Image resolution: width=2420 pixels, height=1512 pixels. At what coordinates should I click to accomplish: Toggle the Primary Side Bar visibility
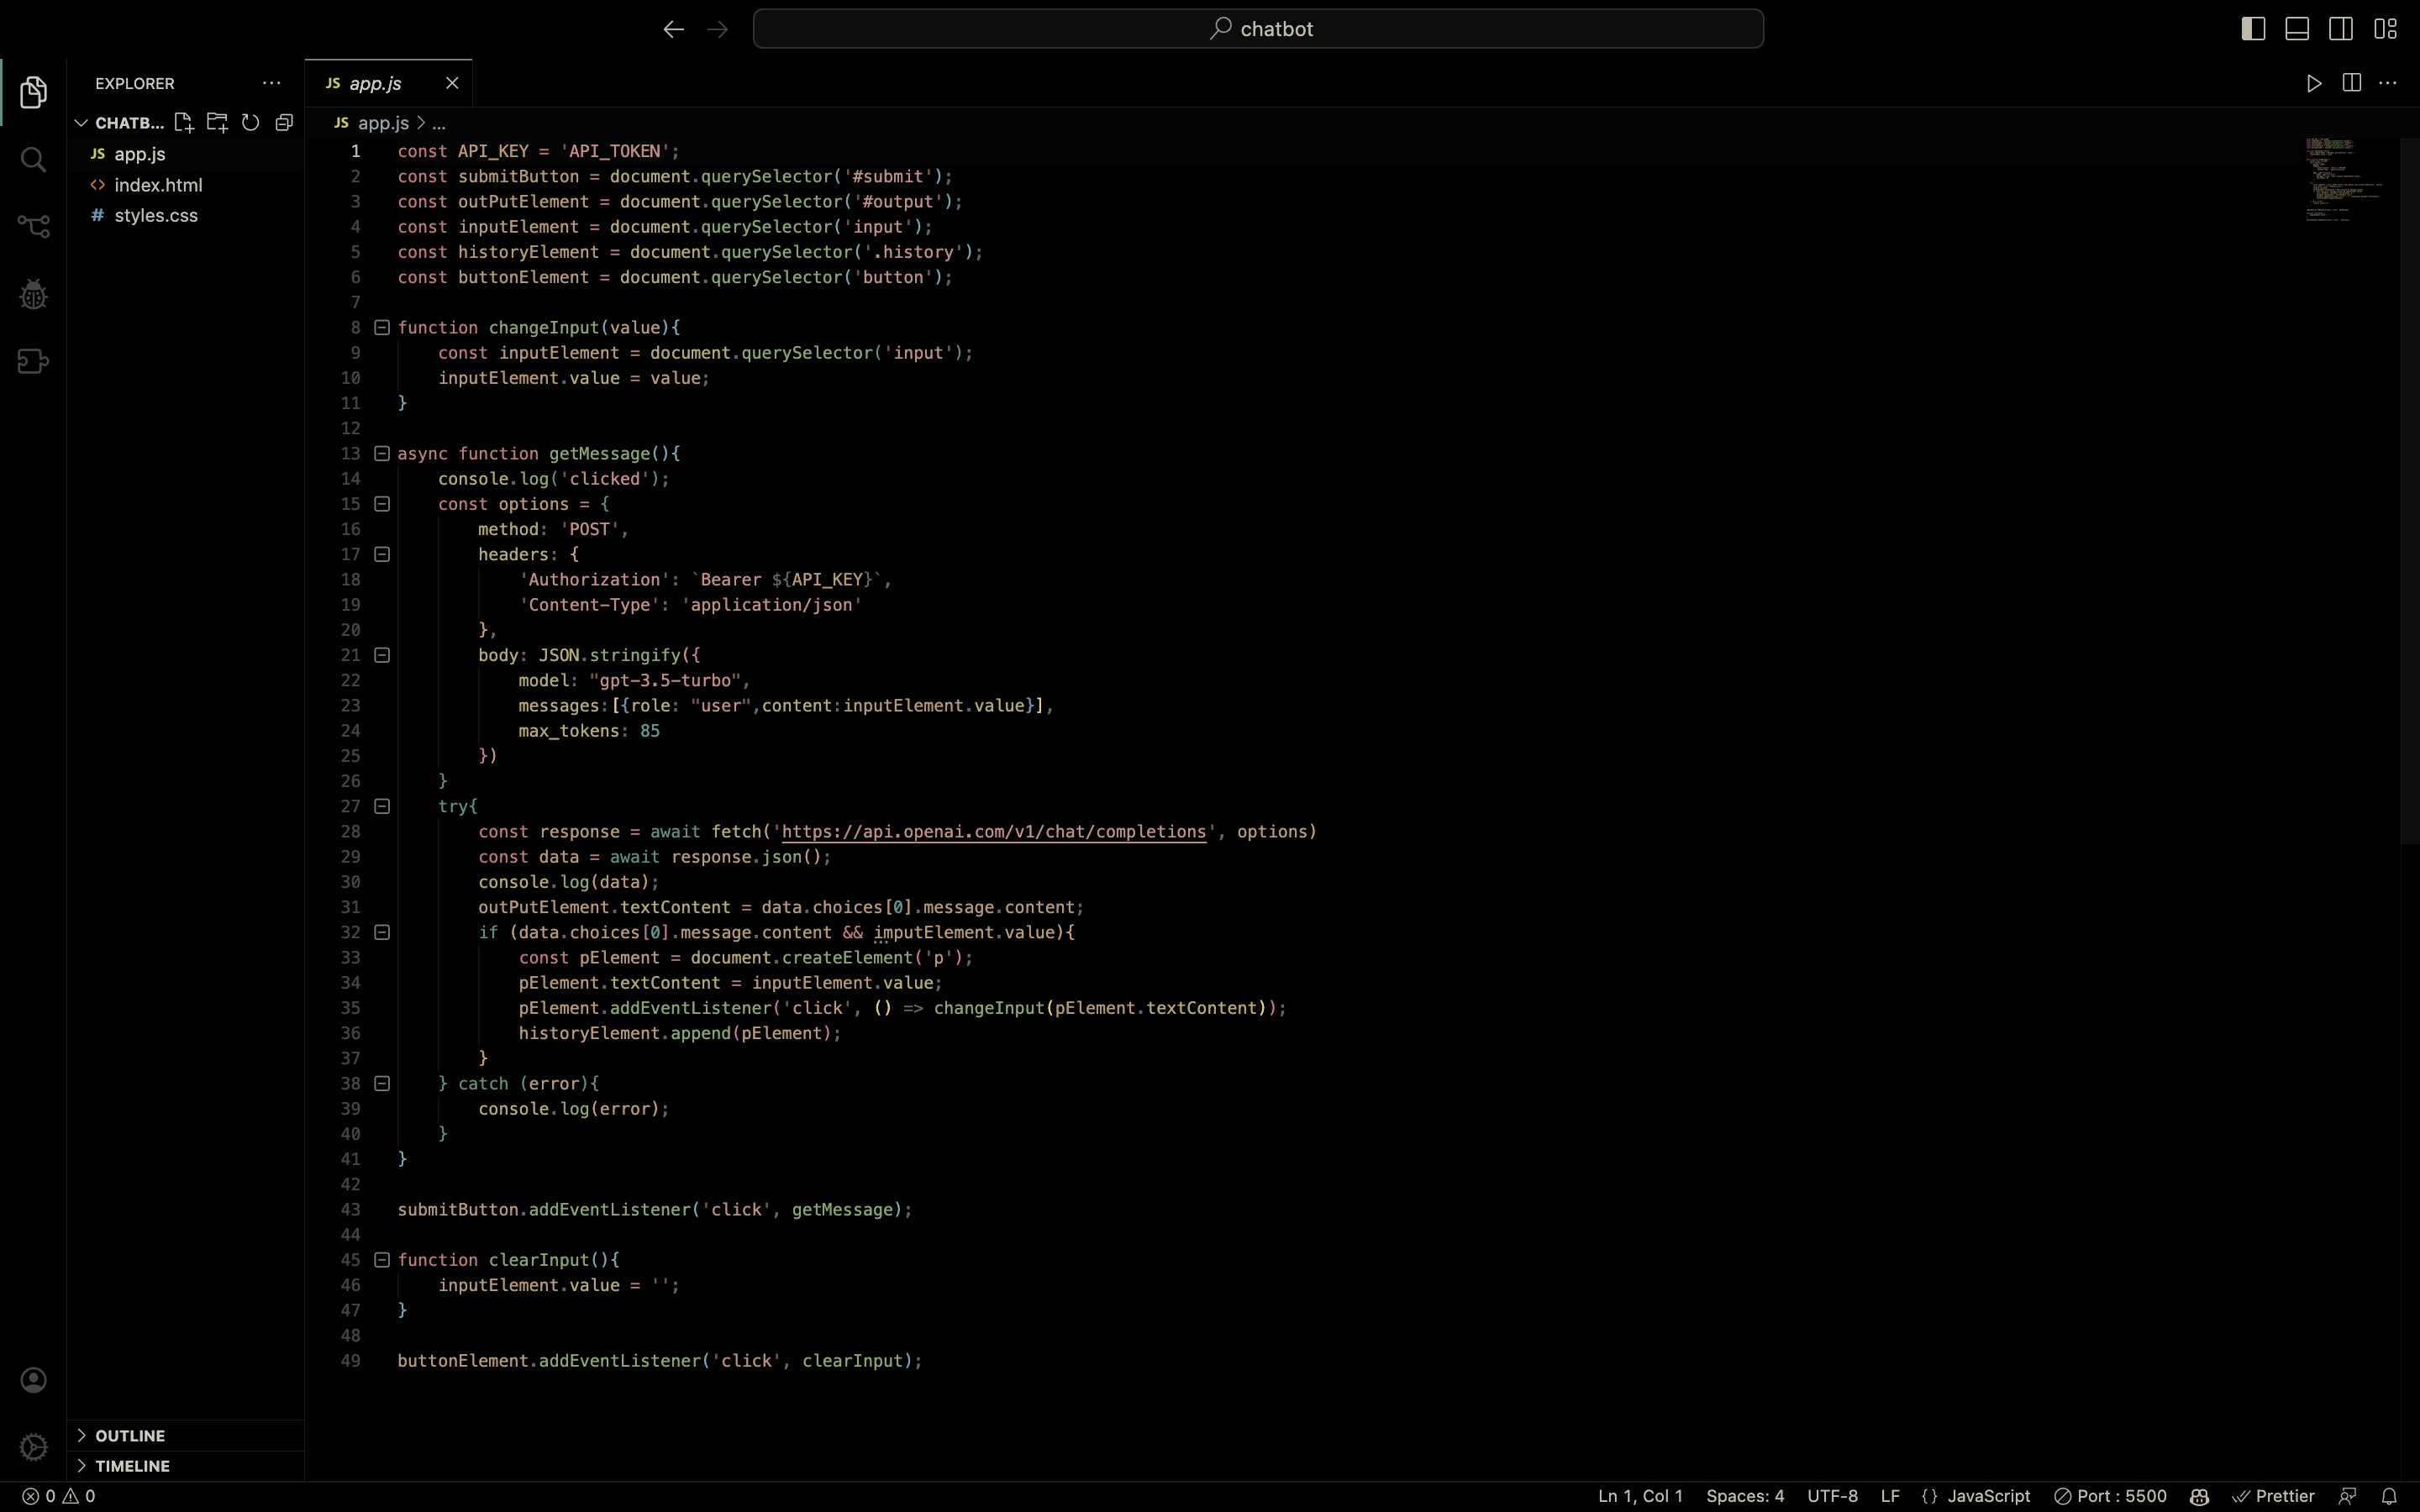coord(2253,29)
